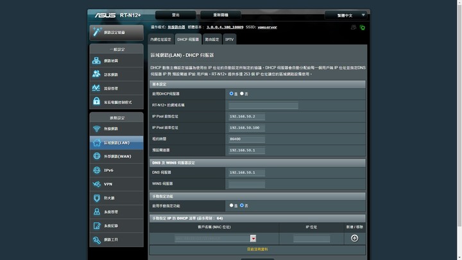Open 網路地圖 network map in sidebar
This screenshot has height=260, width=462.
(x=116, y=60)
